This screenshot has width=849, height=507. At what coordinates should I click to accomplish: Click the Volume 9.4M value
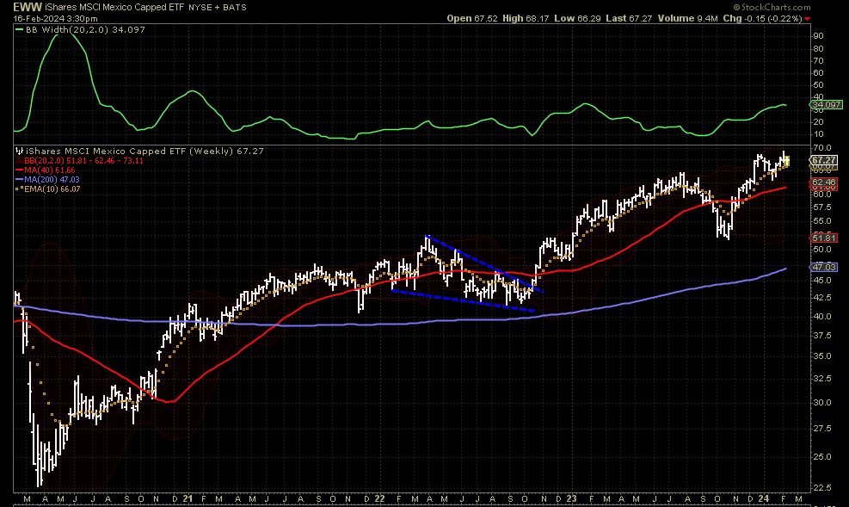[687, 18]
